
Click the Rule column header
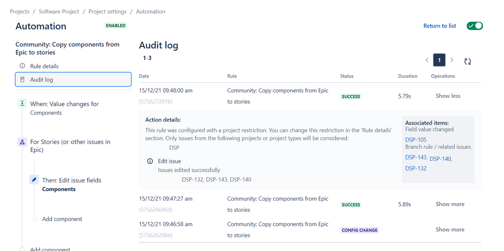pyautogui.click(x=232, y=76)
